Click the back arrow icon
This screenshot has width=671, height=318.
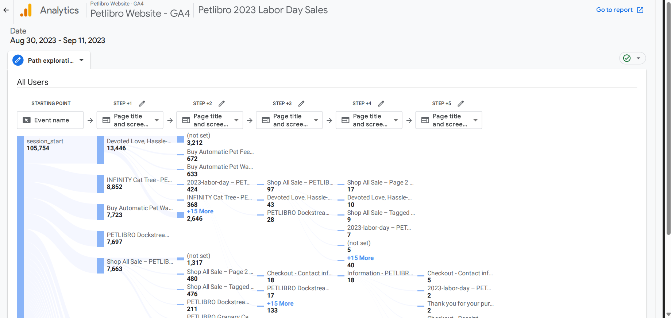coord(6,10)
